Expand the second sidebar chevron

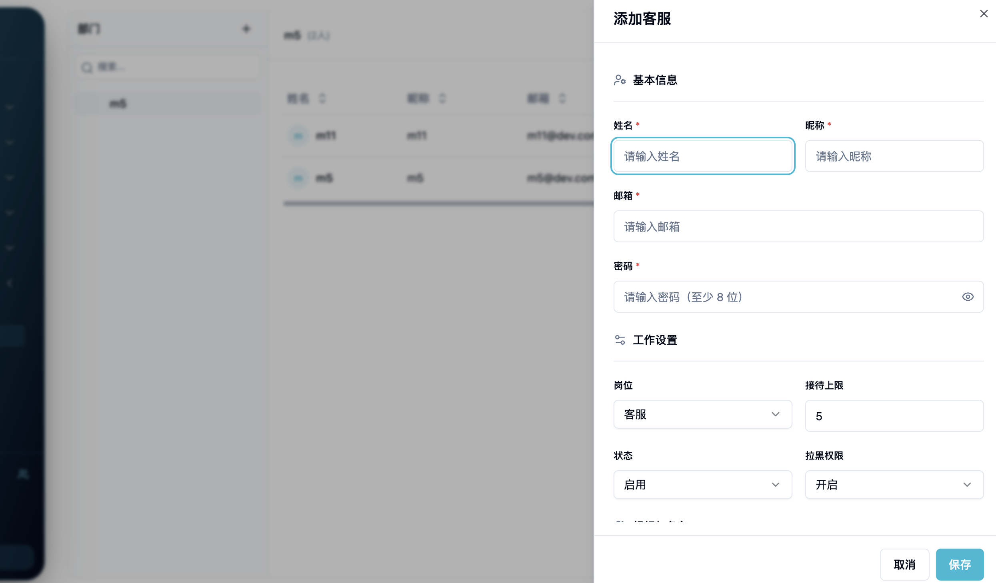click(10, 142)
